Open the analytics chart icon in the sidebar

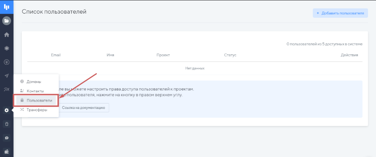click(x=6, y=89)
